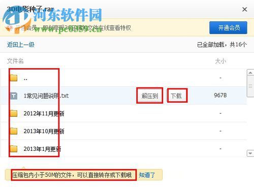The image size is (254, 194).
Task: Dismiss the tip with 知道了
Action: point(147,175)
